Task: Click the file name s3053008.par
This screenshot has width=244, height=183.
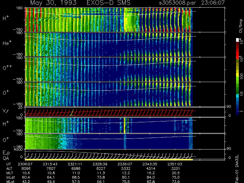Action: coord(177,3)
